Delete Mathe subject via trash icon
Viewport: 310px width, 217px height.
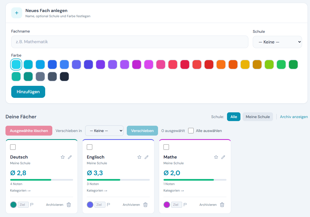pos(222,205)
